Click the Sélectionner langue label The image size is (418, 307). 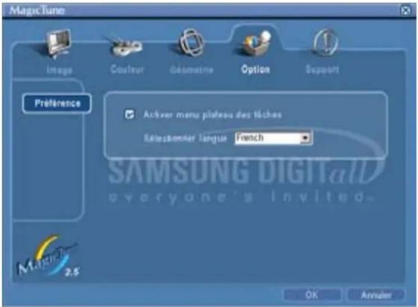pos(185,138)
